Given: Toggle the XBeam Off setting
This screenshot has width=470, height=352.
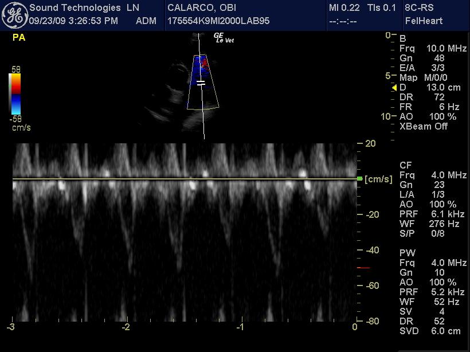Looking at the screenshot, I should 424,126.
